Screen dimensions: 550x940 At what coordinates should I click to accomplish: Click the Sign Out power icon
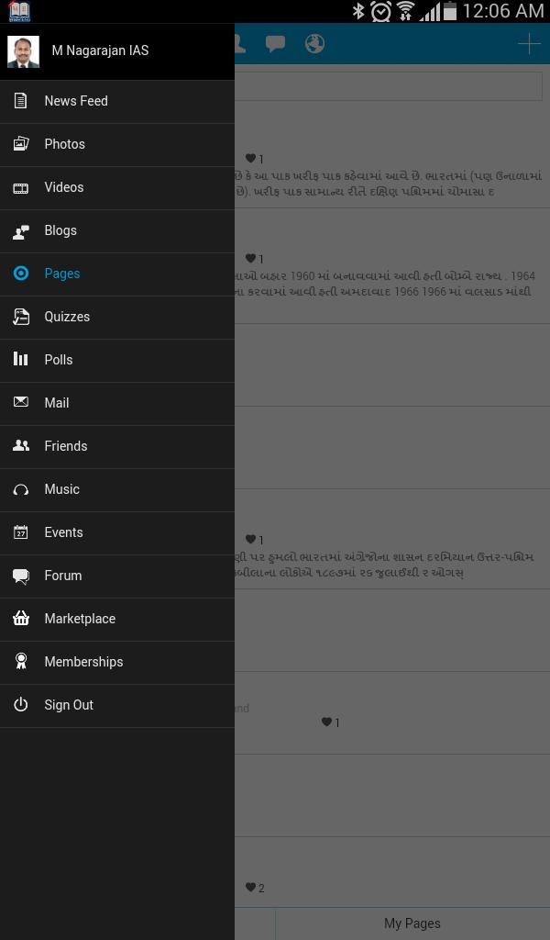pos(21,705)
